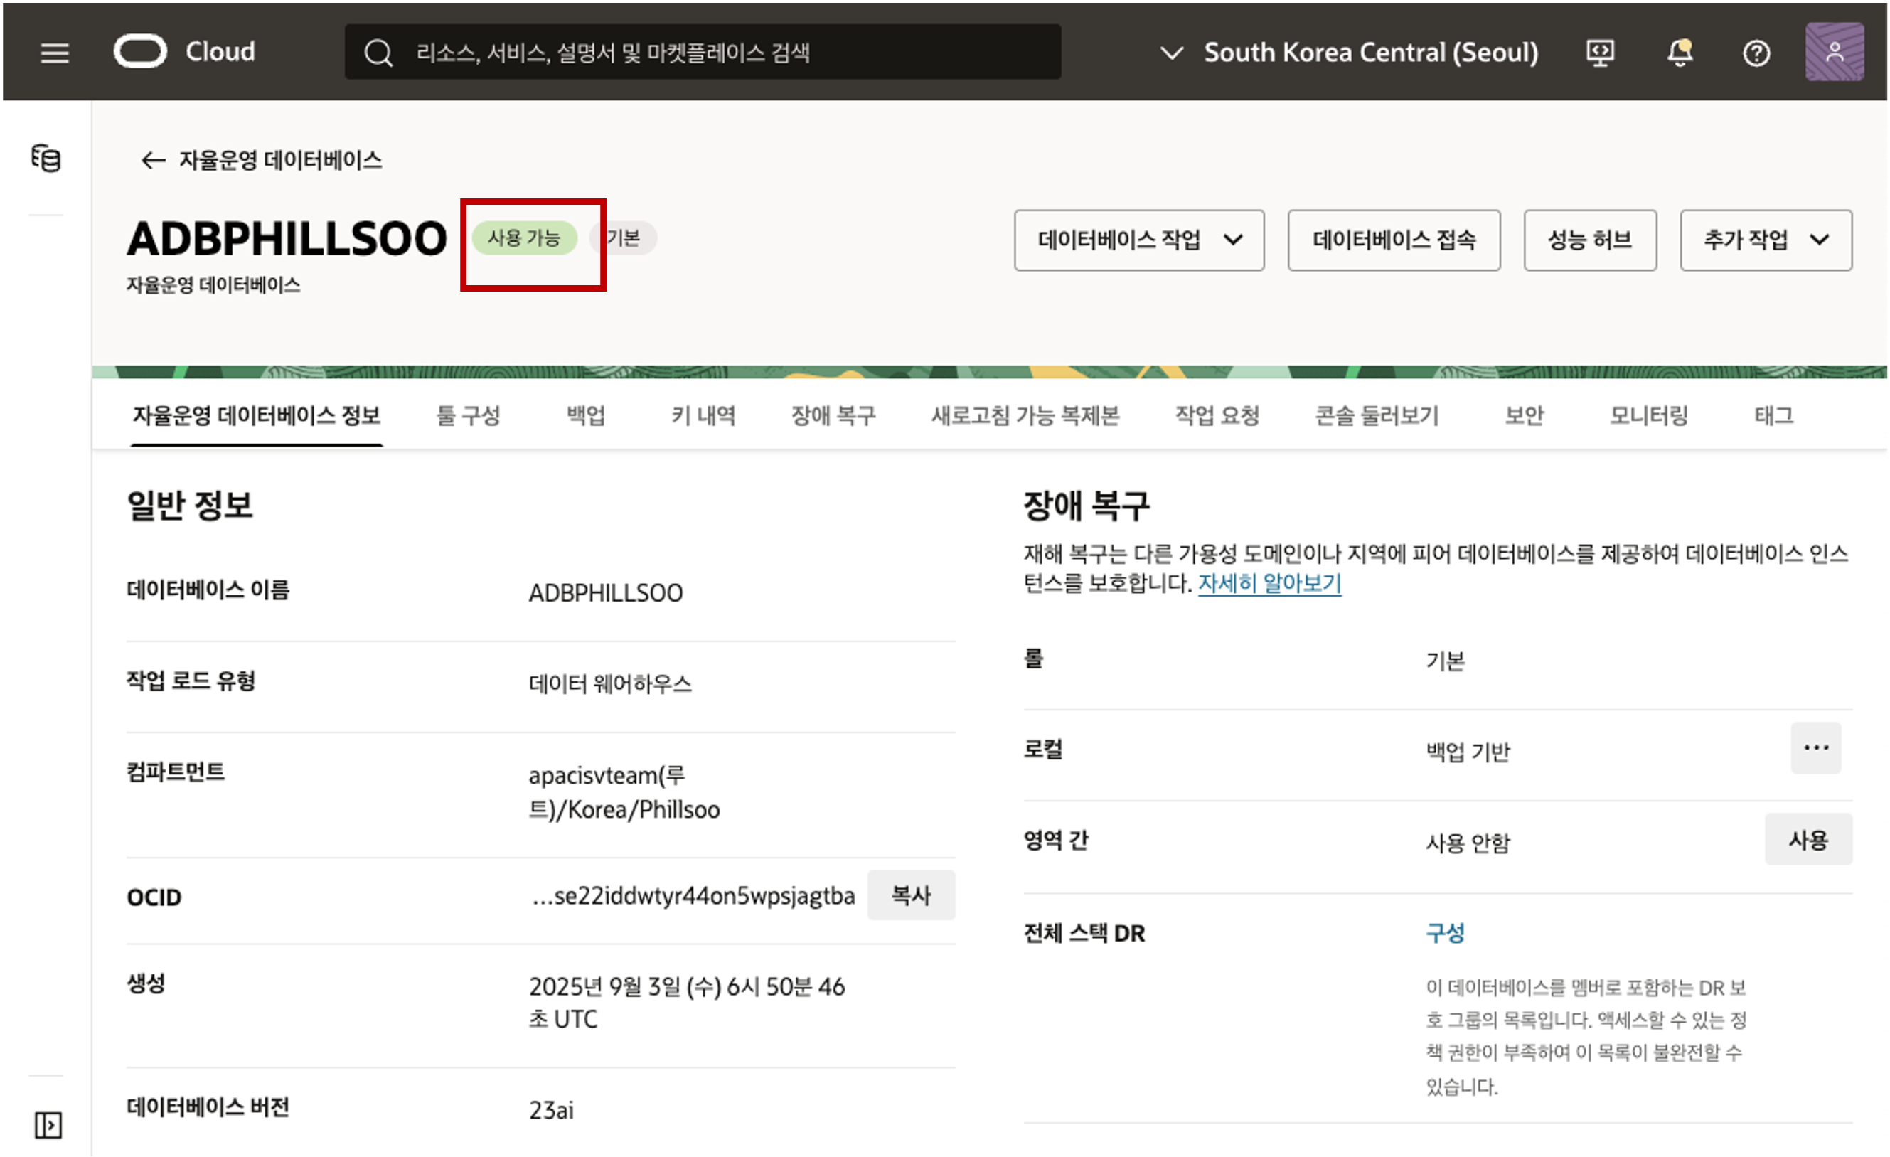The height and width of the screenshot is (1157, 1890).
Task: Click the 23ai database version value
Action: point(551,1109)
